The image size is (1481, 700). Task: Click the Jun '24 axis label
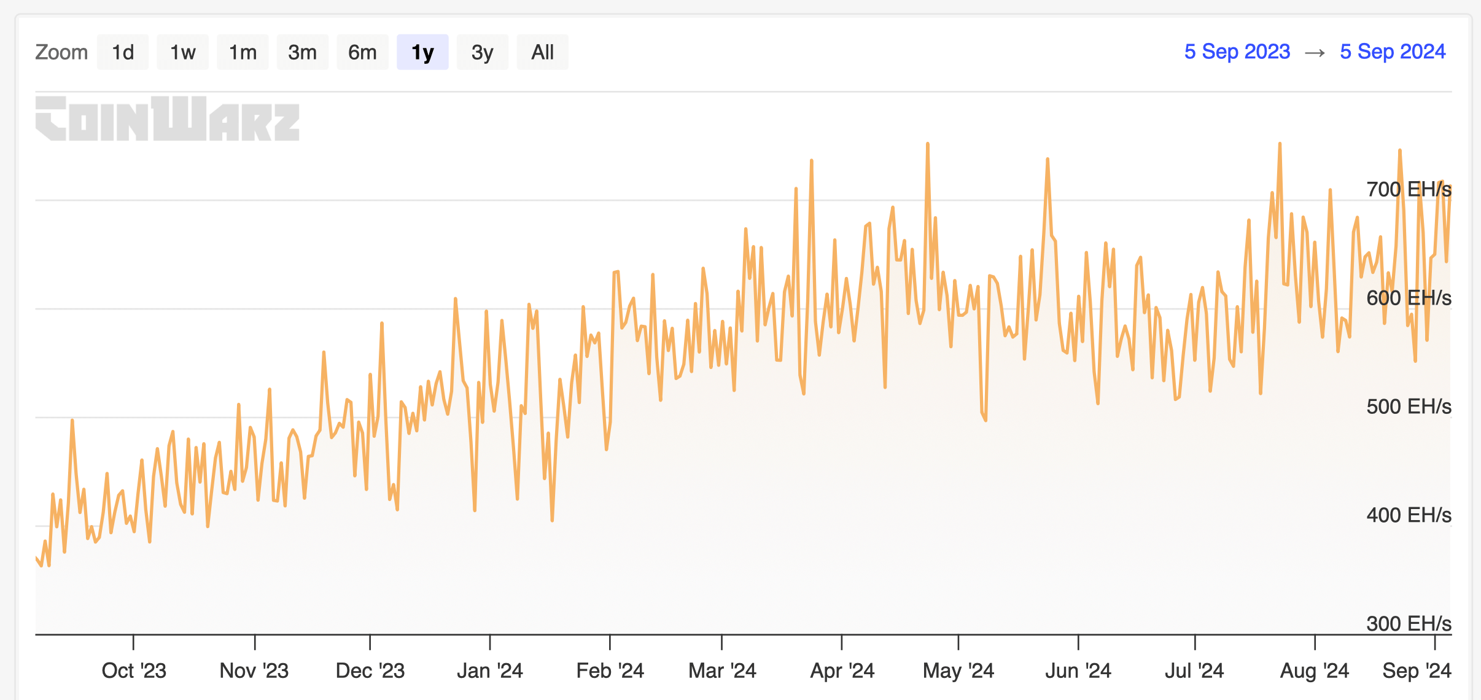coord(1078,671)
